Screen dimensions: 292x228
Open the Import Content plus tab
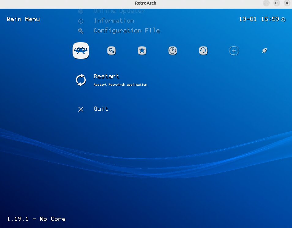coord(234,50)
